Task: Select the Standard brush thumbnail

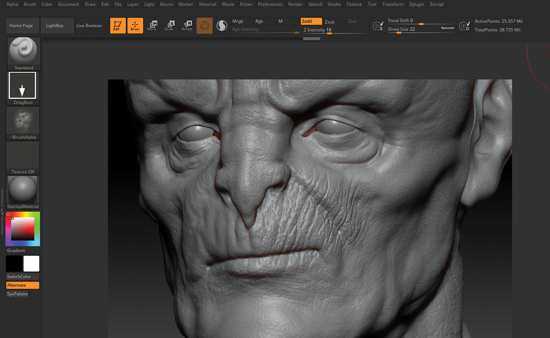Action: (22, 50)
